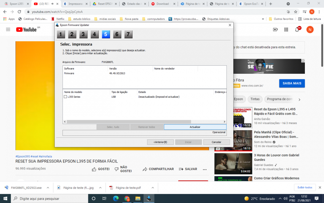This screenshot has height=203, width=324.
Task: Open the YouTube hamburger menu
Action: pos(8,30)
